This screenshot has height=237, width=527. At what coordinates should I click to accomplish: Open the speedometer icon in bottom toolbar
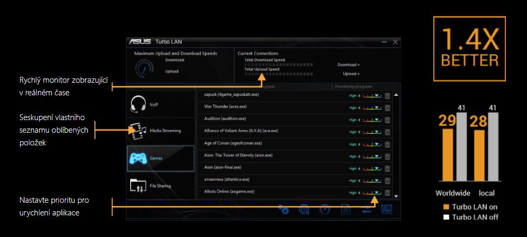click(325, 210)
